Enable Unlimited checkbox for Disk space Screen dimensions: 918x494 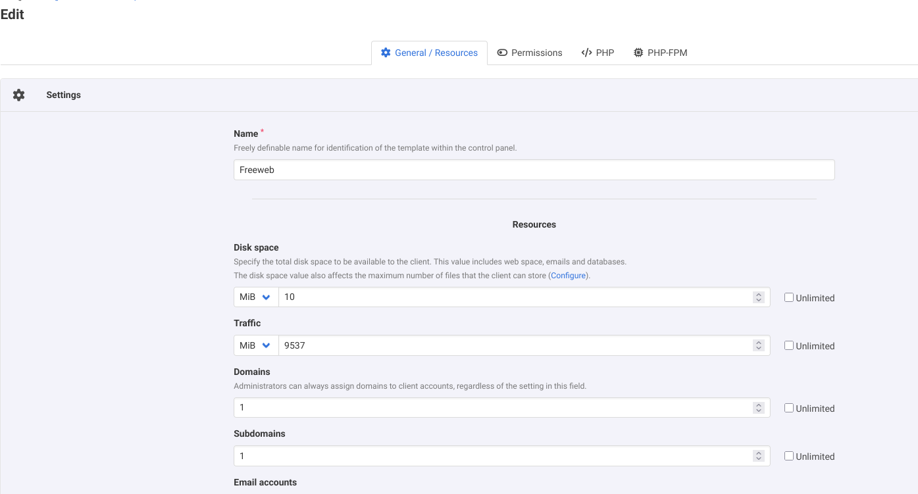[x=788, y=297]
